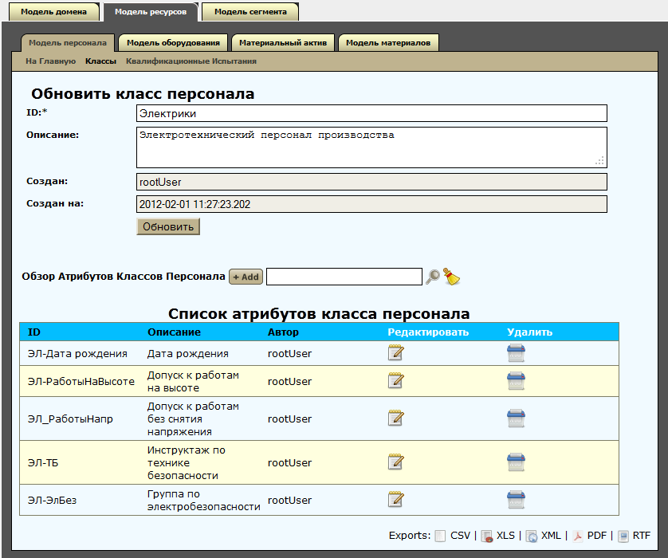Screen dimensions: 668x558
Task: Select the Модель персонала tab
Action: (x=68, y=42)
